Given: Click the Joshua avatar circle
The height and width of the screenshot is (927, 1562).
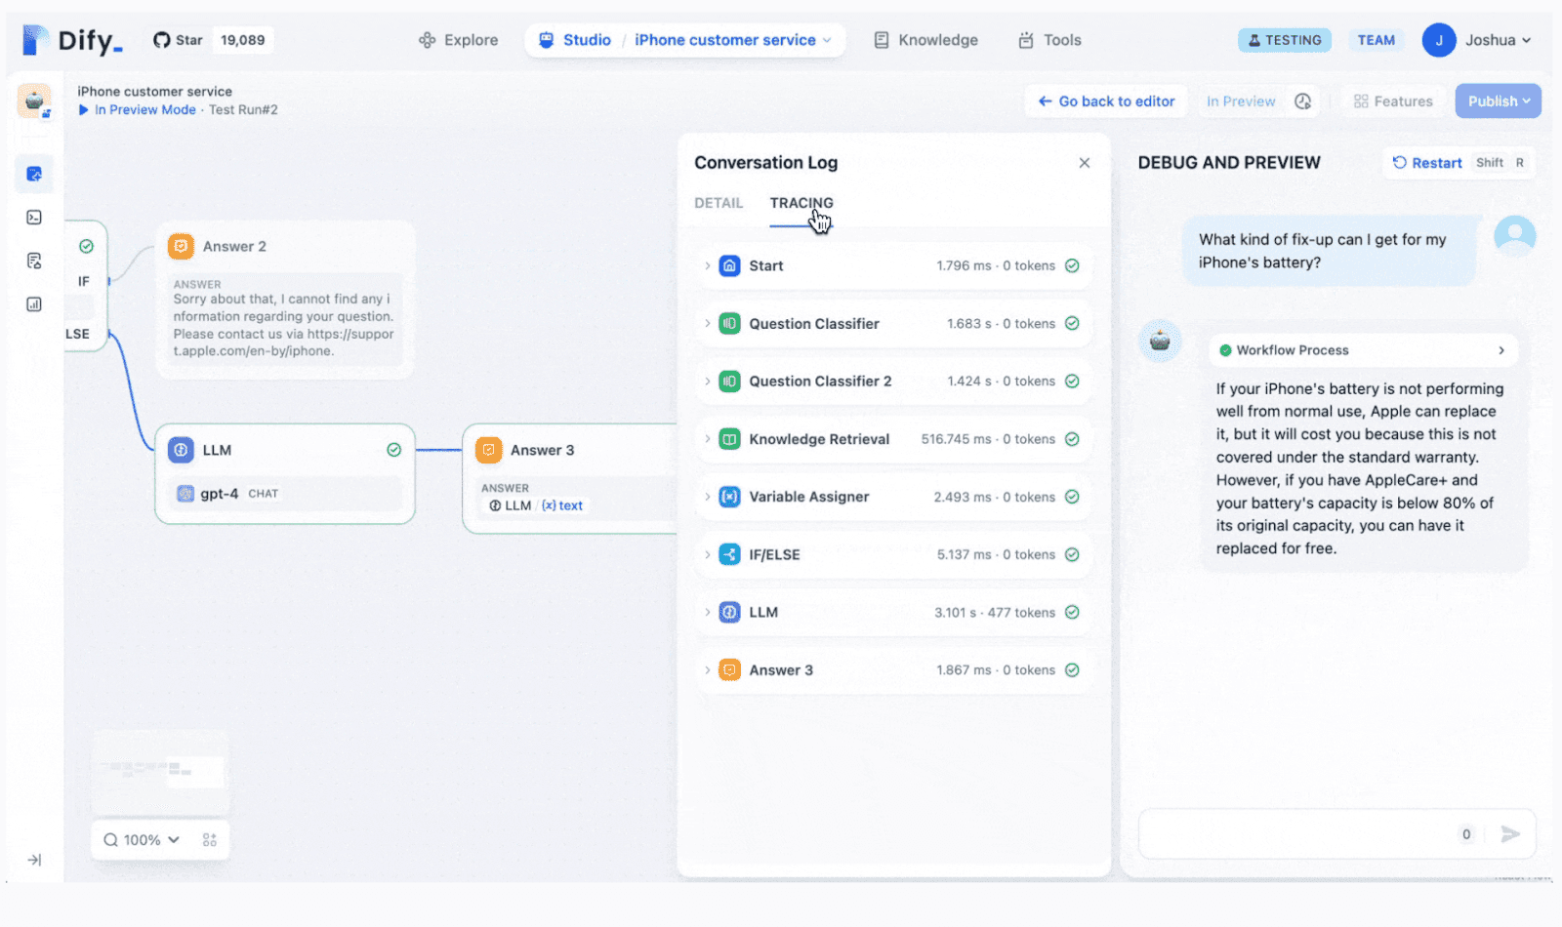Looking at the screenshot, I should 1439,40.
